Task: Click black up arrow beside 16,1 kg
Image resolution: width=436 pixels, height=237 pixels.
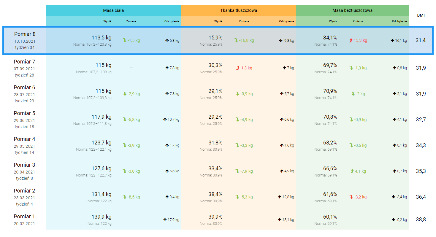Action: coord(392,40)
